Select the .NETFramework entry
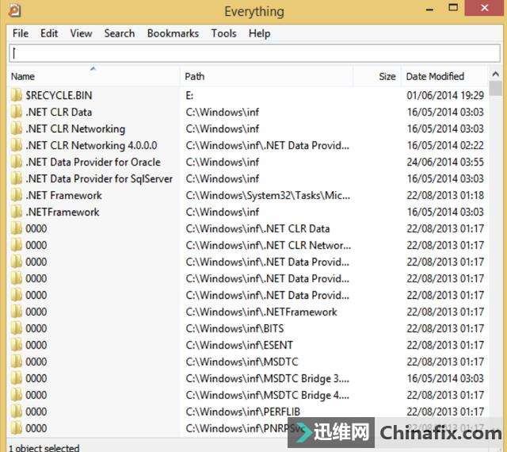Screen dimensions: 507x452 pos(63,212)
